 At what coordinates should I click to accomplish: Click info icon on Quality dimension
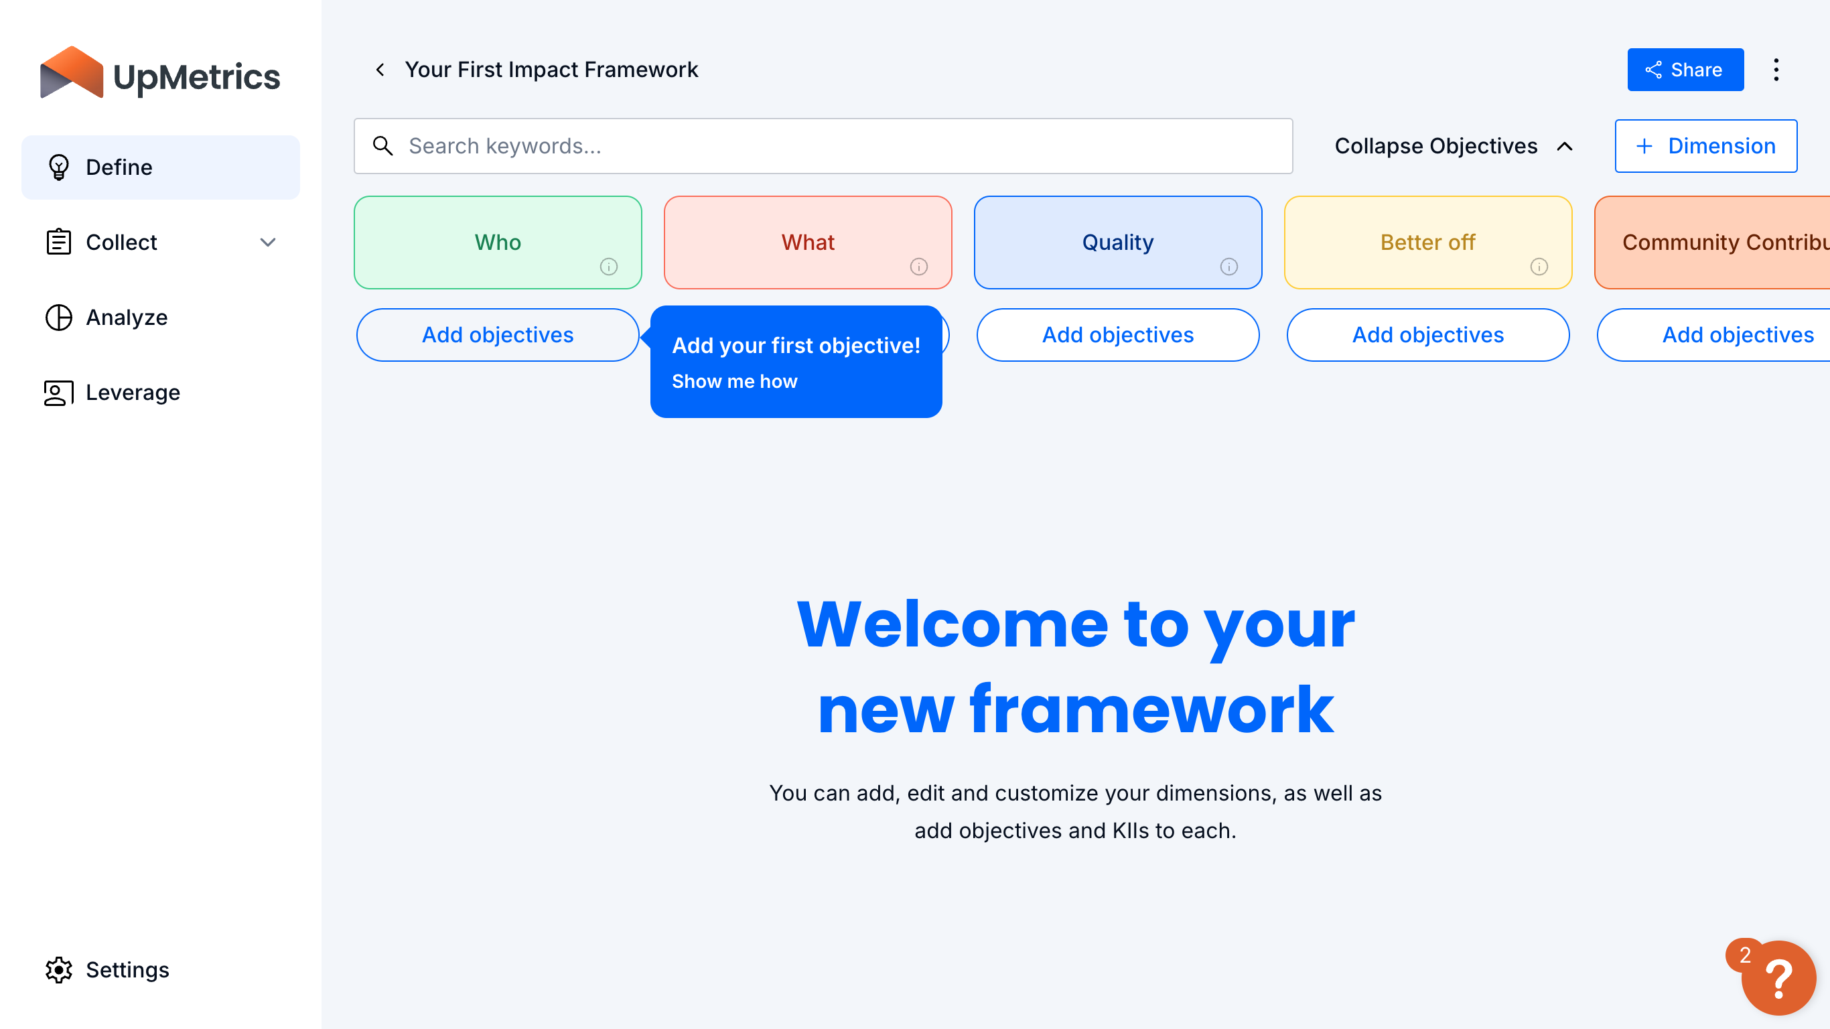pyautogui.click(x=1229, y=267)
